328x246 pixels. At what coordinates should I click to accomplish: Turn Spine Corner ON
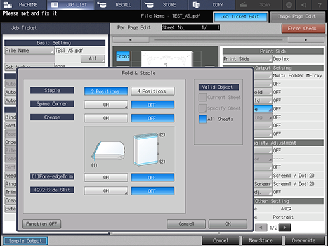pos(106,105)
